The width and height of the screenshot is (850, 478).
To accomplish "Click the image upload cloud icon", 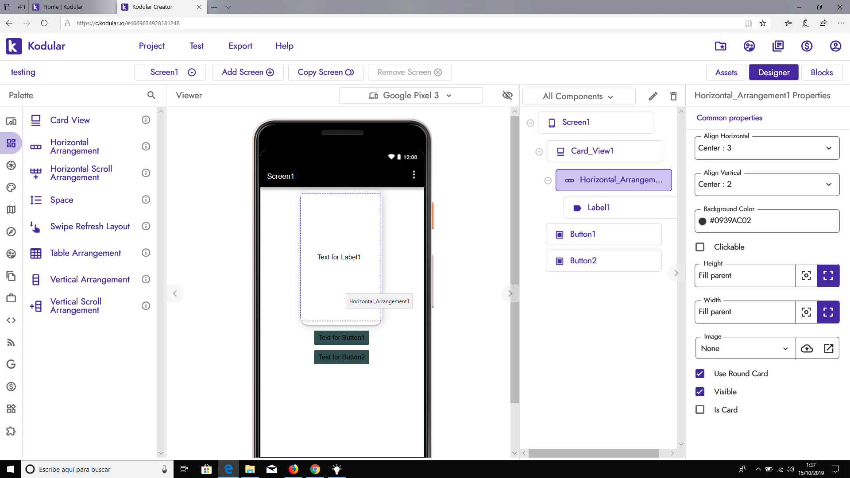I will pyautogui.click(x=807, y=348).
